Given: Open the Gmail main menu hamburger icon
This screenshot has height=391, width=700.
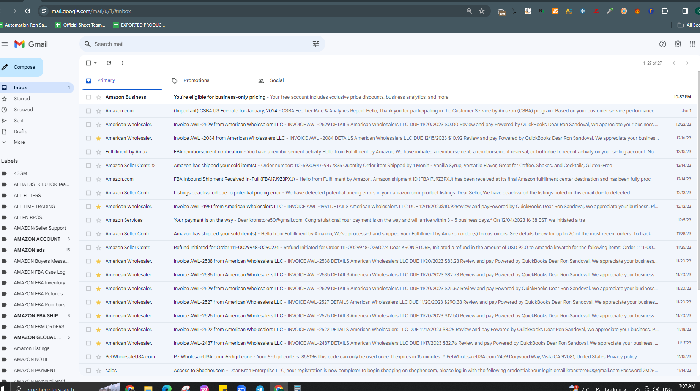Looking at the screenshot, I should [5, 44].
